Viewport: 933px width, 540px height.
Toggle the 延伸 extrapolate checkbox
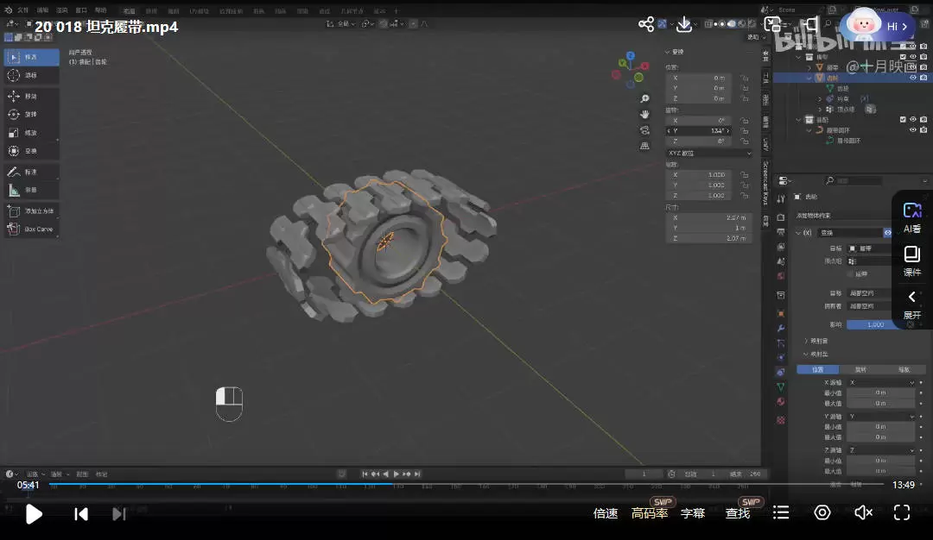coord(850,273)
